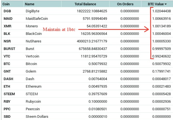Select the STEEM coin symbol
This screenshot has width=173, height=120.
(9, 94)
